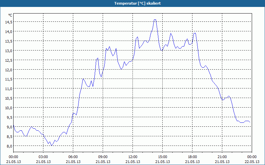Click the chart title "Temperatur [°C] skaliert"
This screenshot has width=265, height=165.
click(137, 3)
